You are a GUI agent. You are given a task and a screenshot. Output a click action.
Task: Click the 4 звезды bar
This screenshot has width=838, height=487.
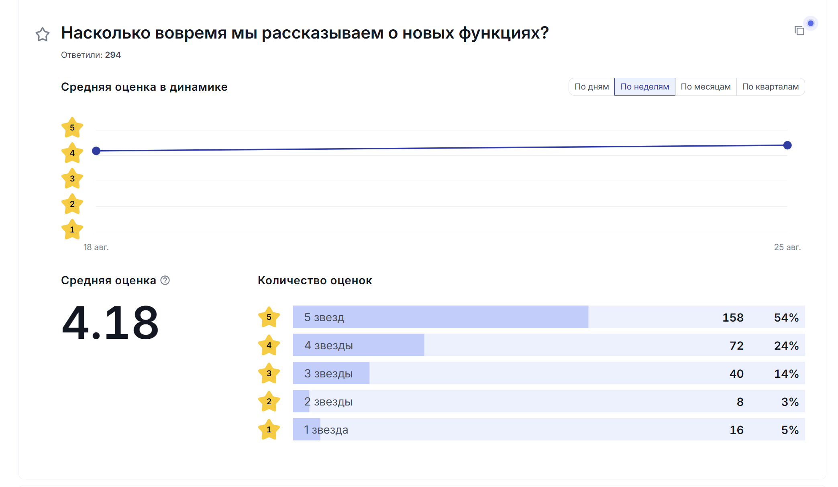point(358,345)
